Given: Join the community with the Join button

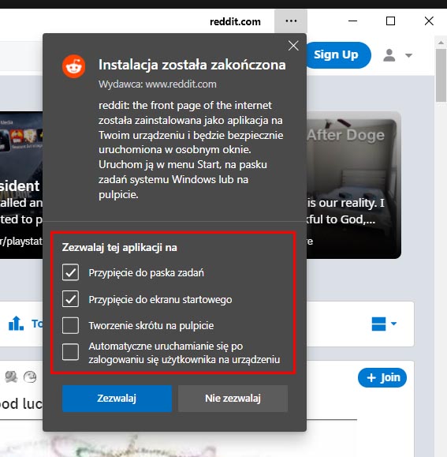Looking at the screenshot, I should point(382,377).
